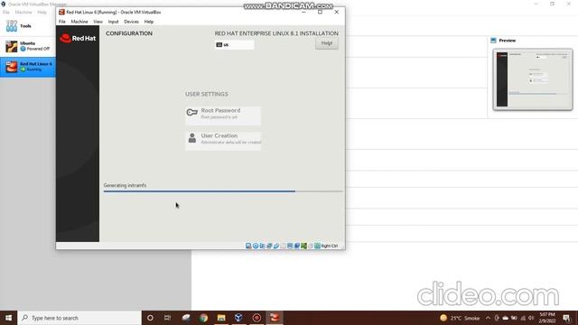Click the Type here to search box
The height and width of the screenshot is (325, 578).
79,318
